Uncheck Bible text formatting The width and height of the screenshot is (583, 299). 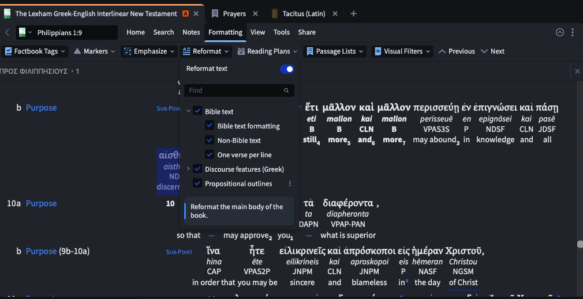click(210, 126)
